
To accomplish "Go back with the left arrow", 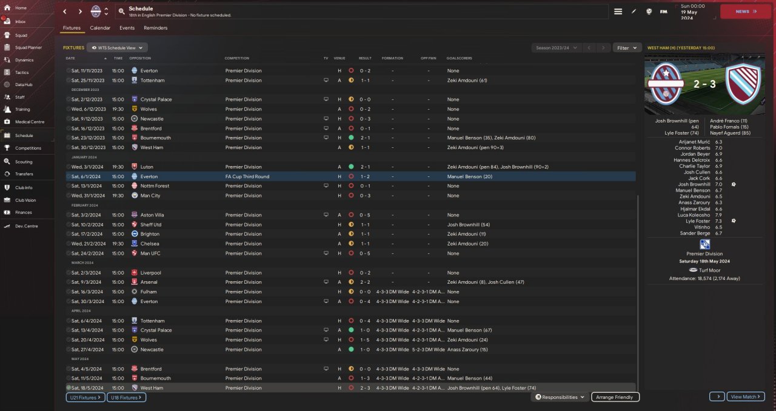I will point(65,12).
